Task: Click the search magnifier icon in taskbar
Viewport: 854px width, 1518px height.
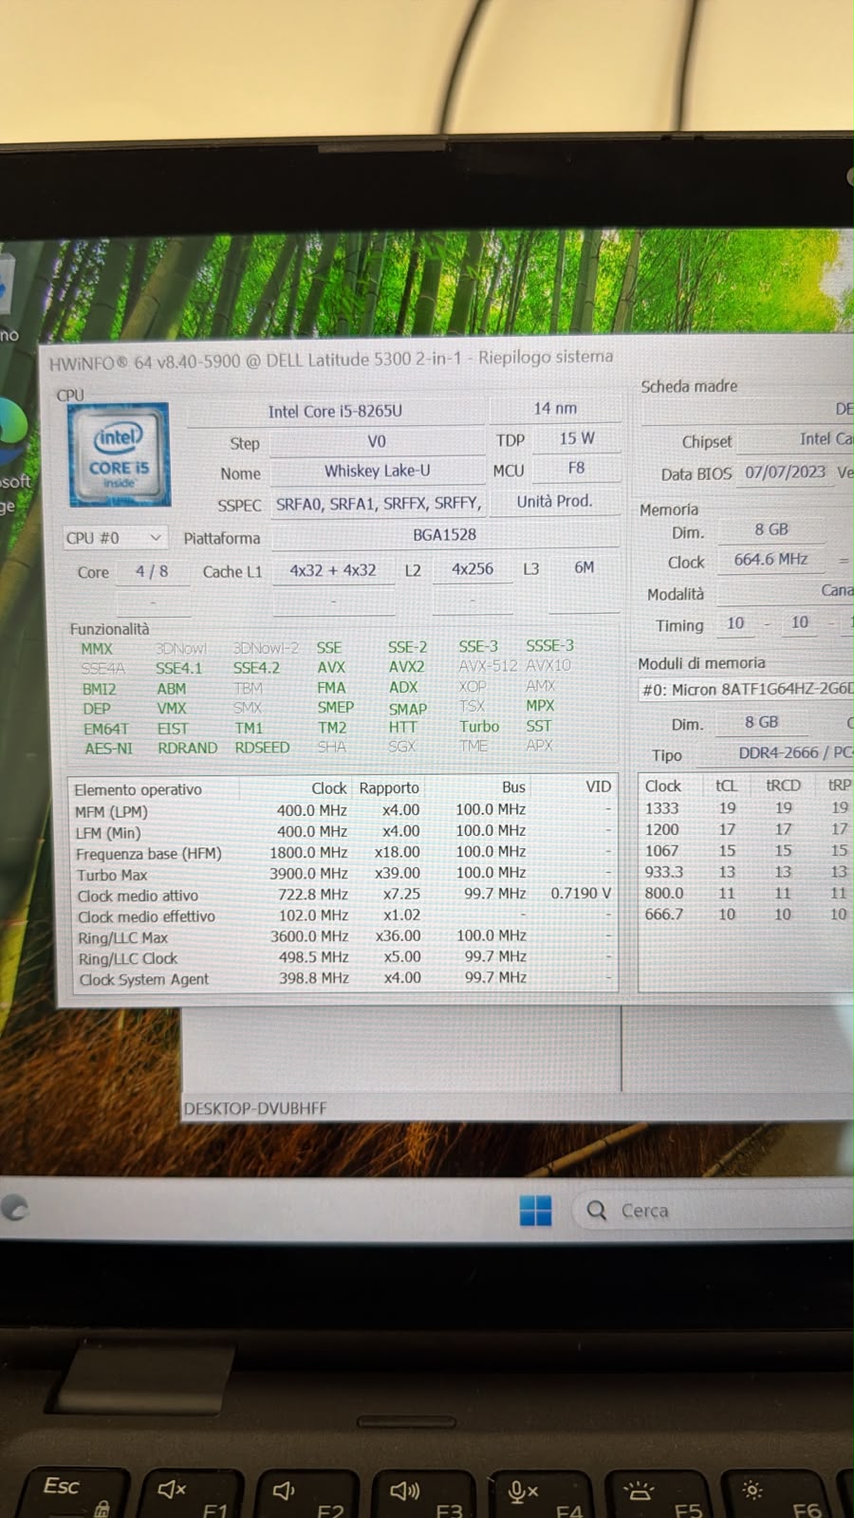Action: pos(597,1211)
